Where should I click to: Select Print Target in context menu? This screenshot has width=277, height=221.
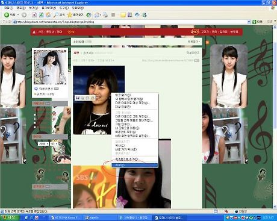click(x=134, y=107)
